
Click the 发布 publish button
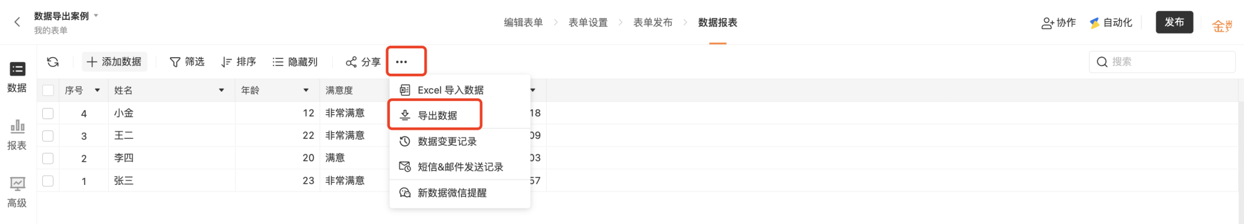click(1174, 22)
